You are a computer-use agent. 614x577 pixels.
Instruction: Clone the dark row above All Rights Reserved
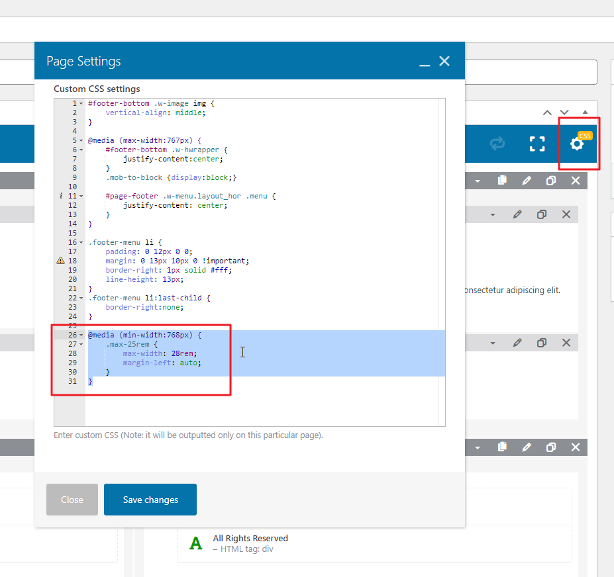point(551,447)
